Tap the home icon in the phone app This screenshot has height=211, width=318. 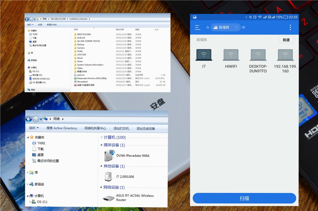coord(208,27)
